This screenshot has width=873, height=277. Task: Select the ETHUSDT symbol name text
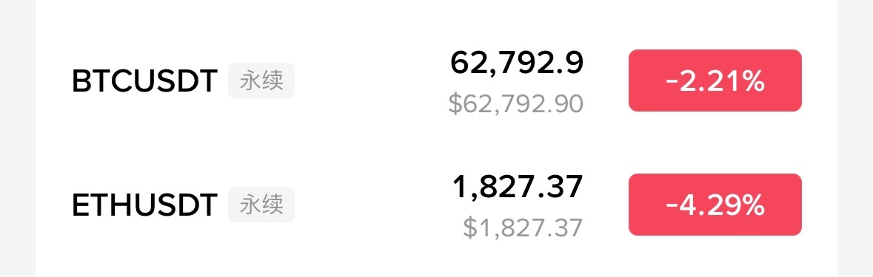point(144,206)
